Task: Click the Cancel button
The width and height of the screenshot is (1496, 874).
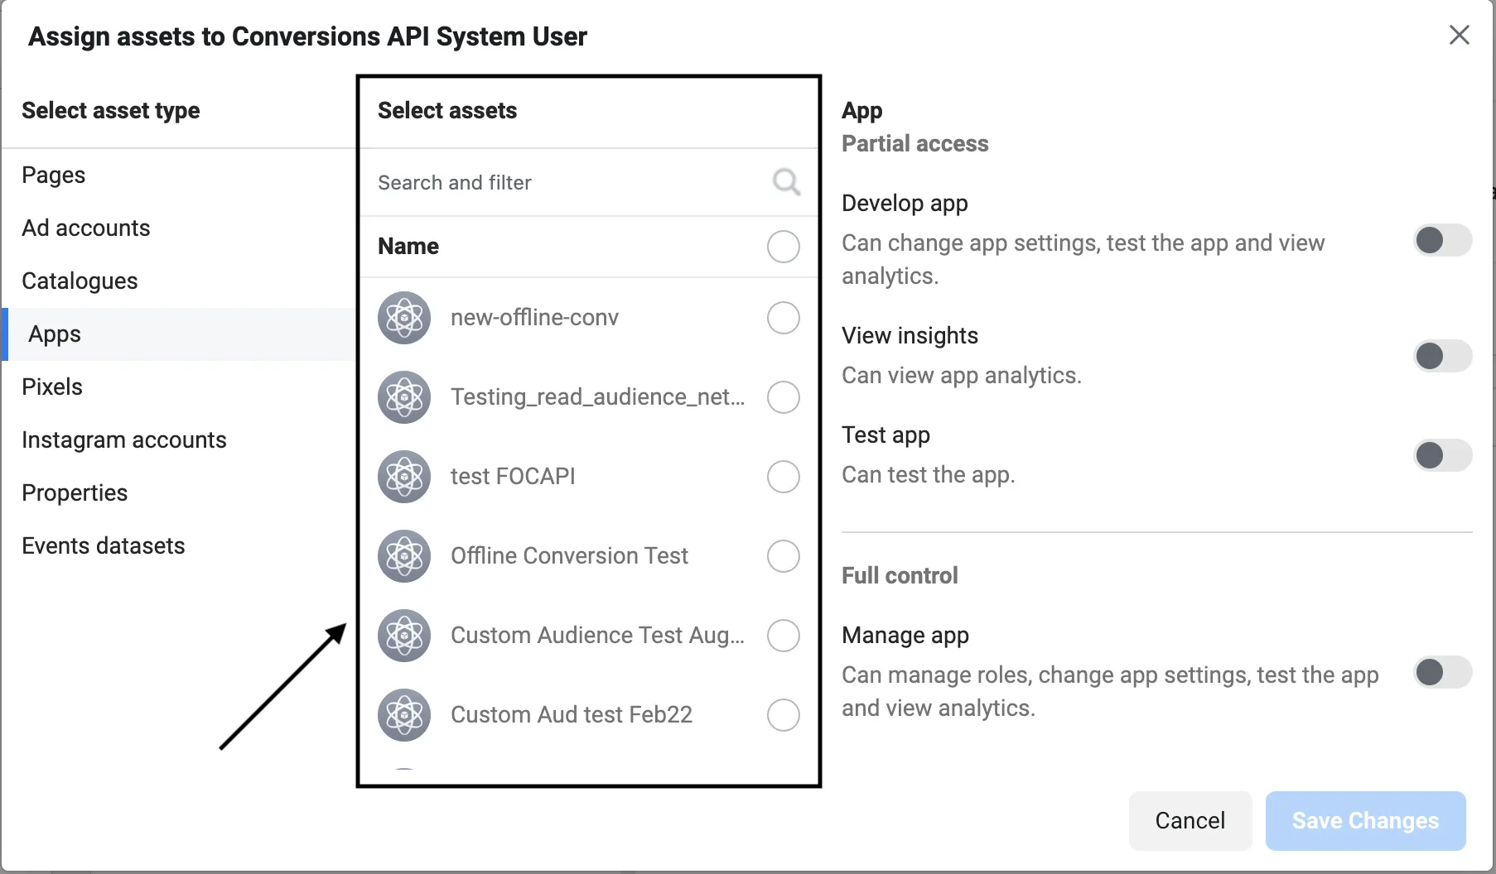Action: (x=1190, y=820)
